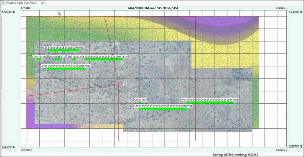Select green sample bar under S0916458
Viewport: 304px width, 157px height.
(x=58, y=59)
